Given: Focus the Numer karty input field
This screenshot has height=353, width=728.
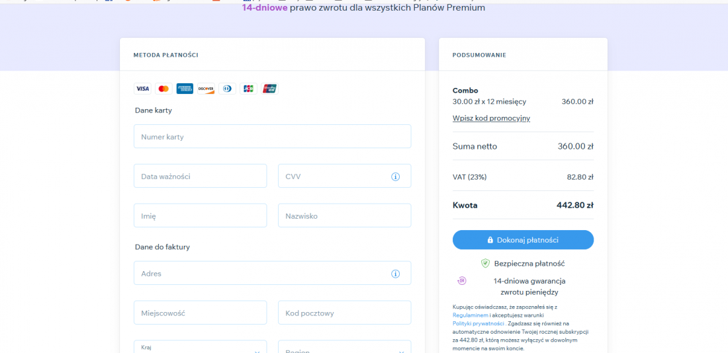Looking at the screenshot, I should coord(272,137).
